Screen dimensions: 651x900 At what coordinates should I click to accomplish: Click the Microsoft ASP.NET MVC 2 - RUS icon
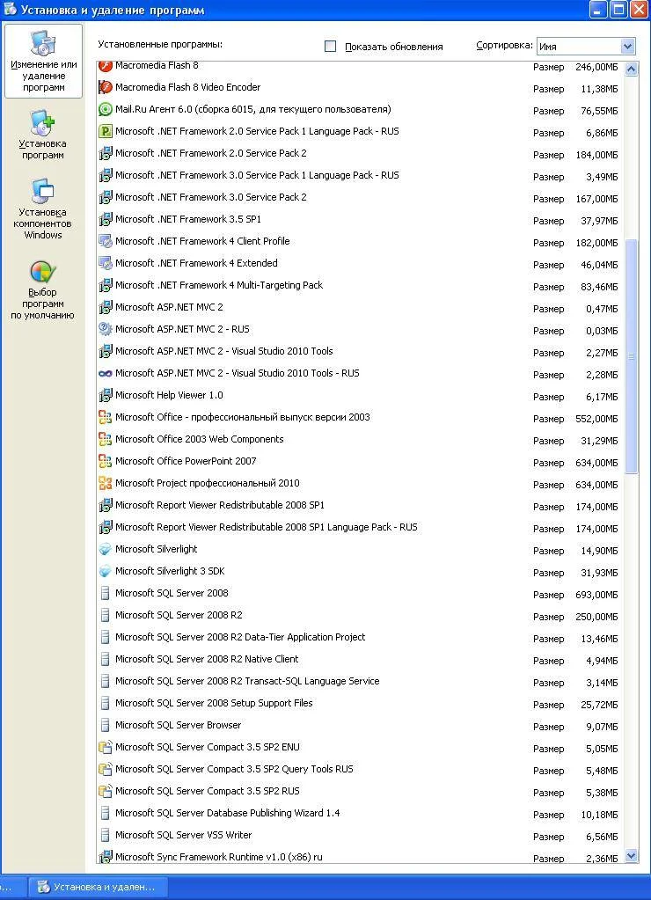pos(106,330)
